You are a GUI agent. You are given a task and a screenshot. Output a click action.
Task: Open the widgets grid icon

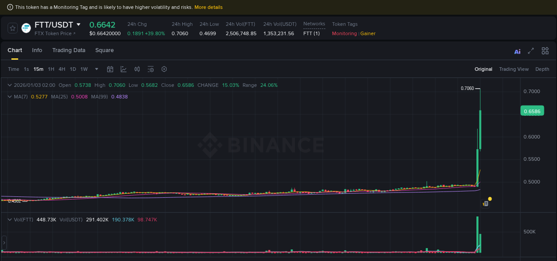(545, 51)
